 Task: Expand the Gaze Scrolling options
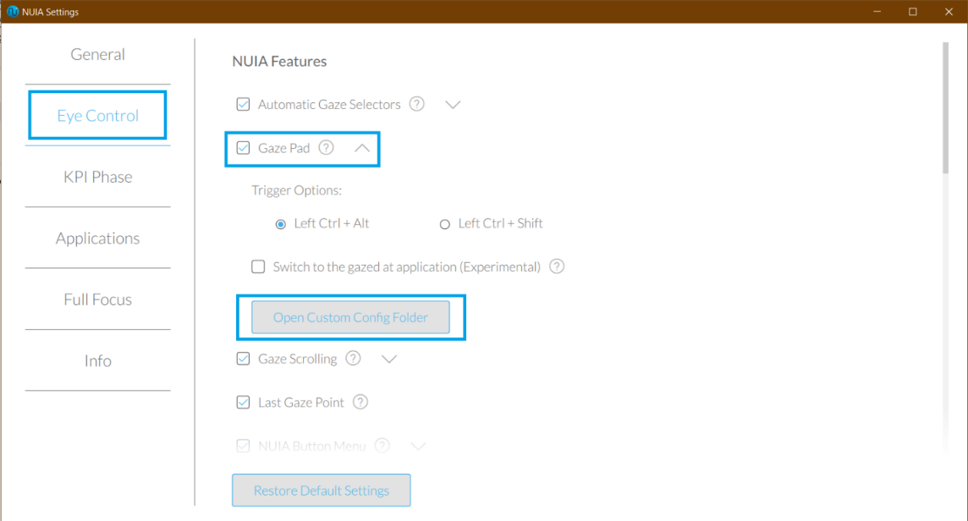click(389, 359)
